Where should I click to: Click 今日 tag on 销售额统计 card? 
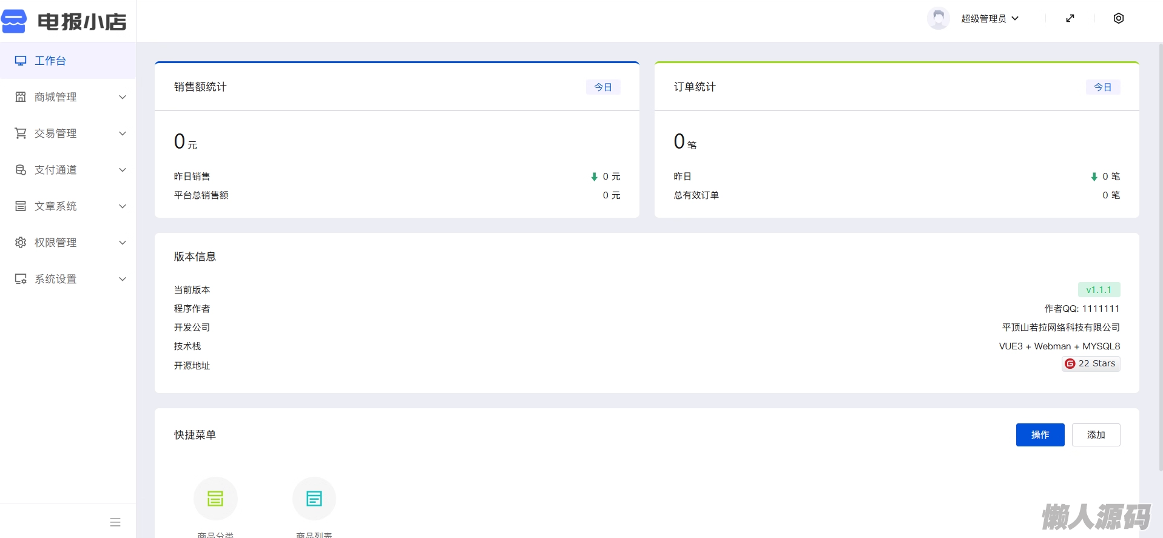pyautogui.click(x=603, y=87)
